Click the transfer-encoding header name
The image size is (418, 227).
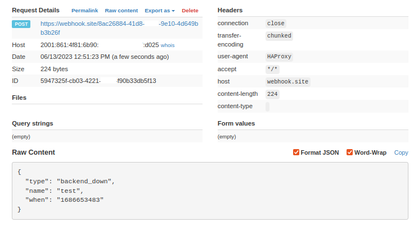(230, 40)
